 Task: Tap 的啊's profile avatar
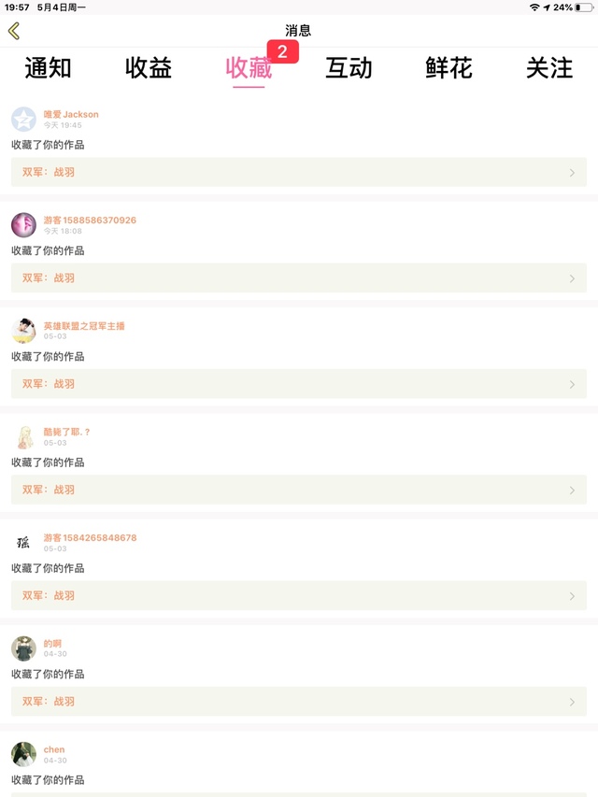pyautogui.click(x=23, y=648)
